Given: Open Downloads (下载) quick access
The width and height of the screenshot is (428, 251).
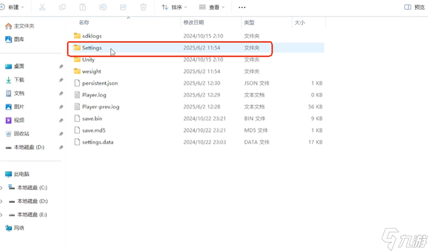Looking at the screenshot, I should [x=15, y=80].
